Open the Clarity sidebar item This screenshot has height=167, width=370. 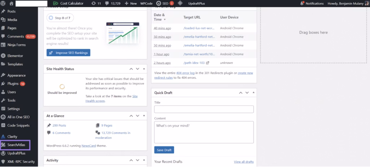12,137
